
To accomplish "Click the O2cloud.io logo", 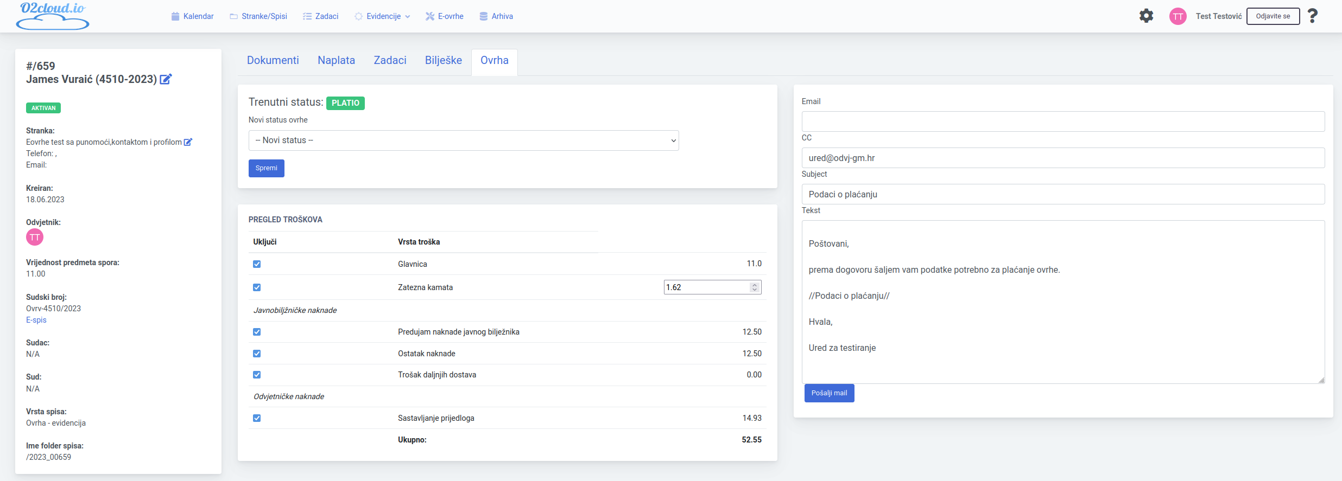I will (53, 16).
